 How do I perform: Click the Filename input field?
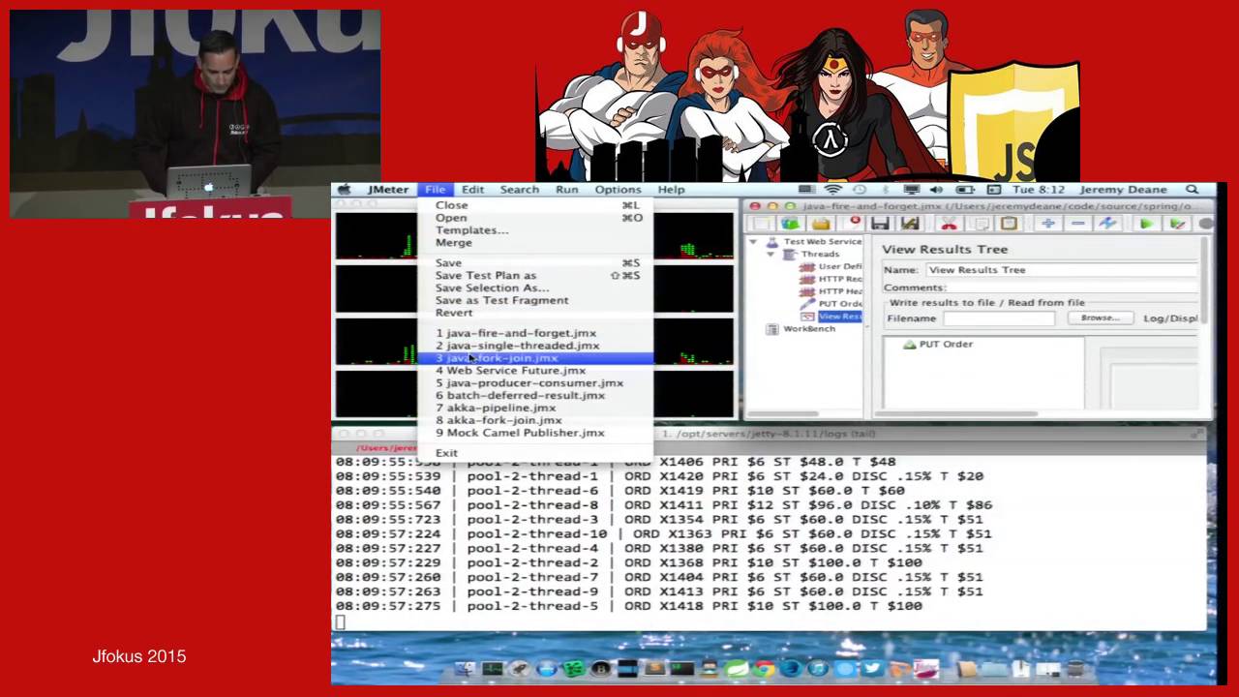click(x=999, y=318)
